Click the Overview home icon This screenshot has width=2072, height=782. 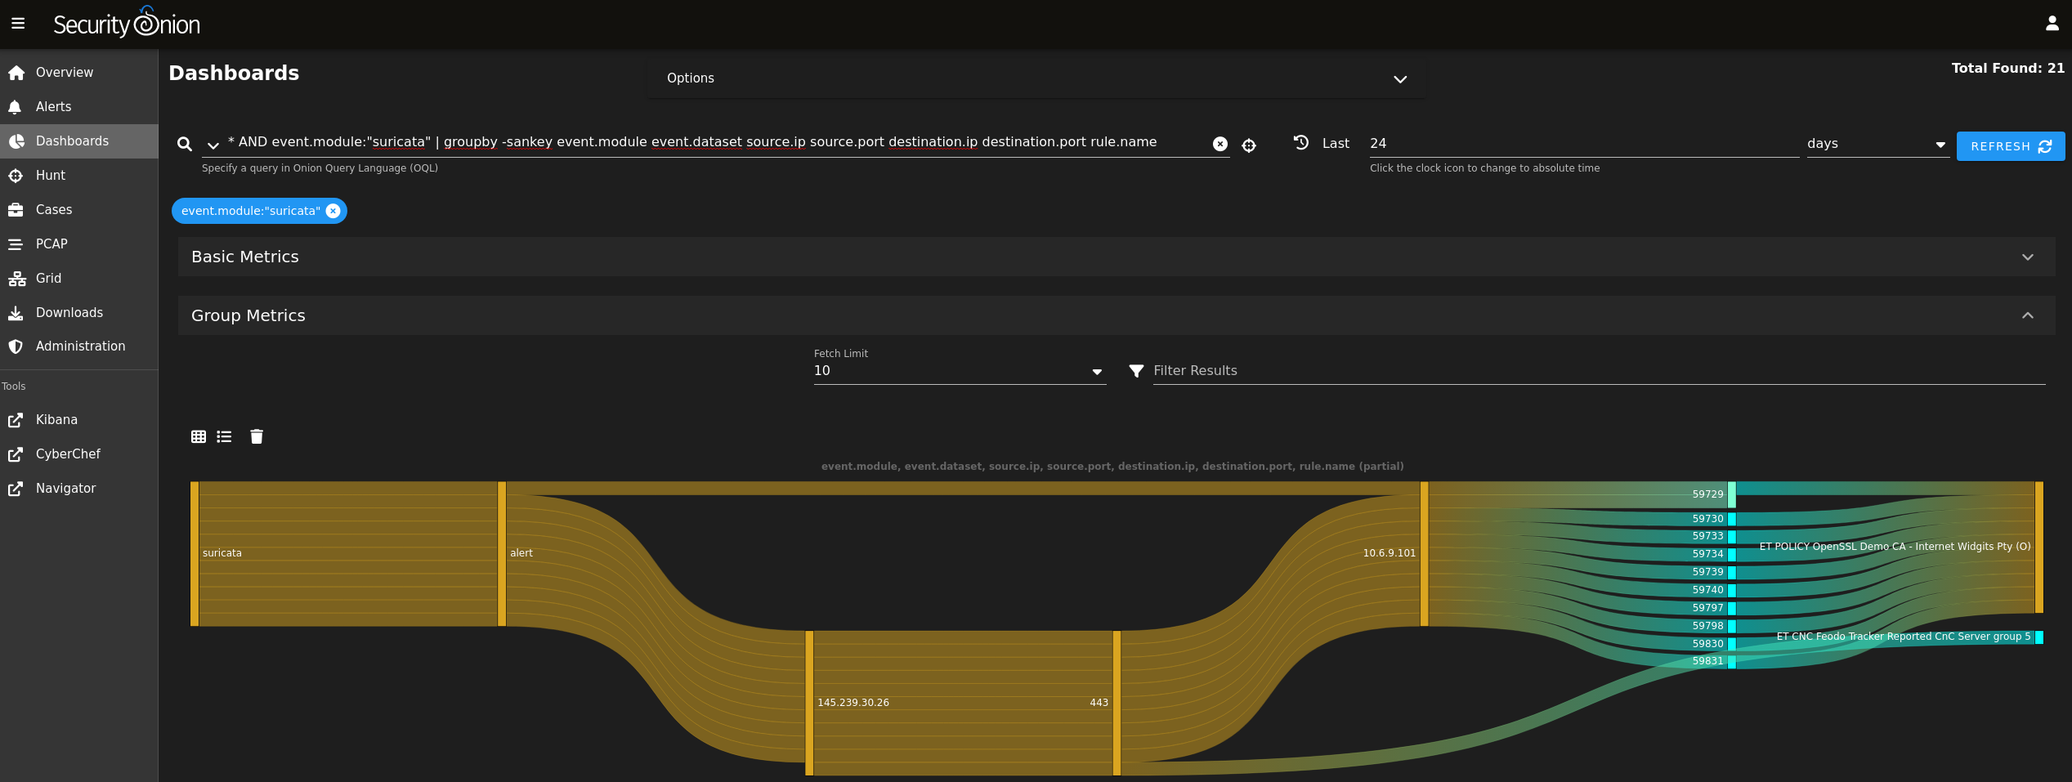tap(16, 73)
